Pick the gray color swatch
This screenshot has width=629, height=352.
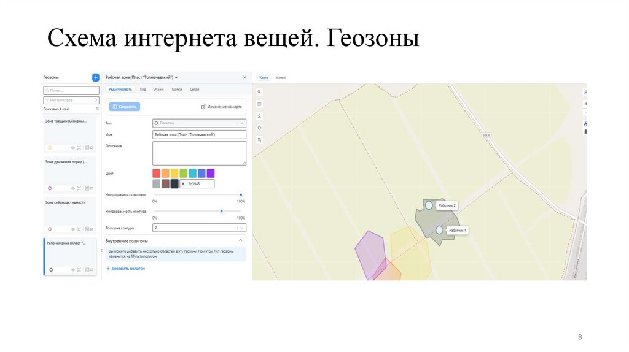point(157,184)
